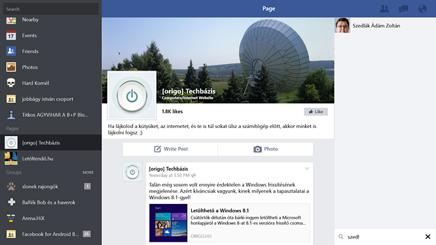This screenshot has width=436, height=245.
Task: Open slonek rajongók paw icon group
Action: click(x=11, y=186)
